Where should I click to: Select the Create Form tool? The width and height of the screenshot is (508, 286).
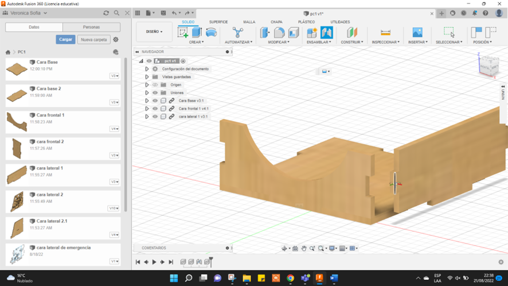point(211,33)
